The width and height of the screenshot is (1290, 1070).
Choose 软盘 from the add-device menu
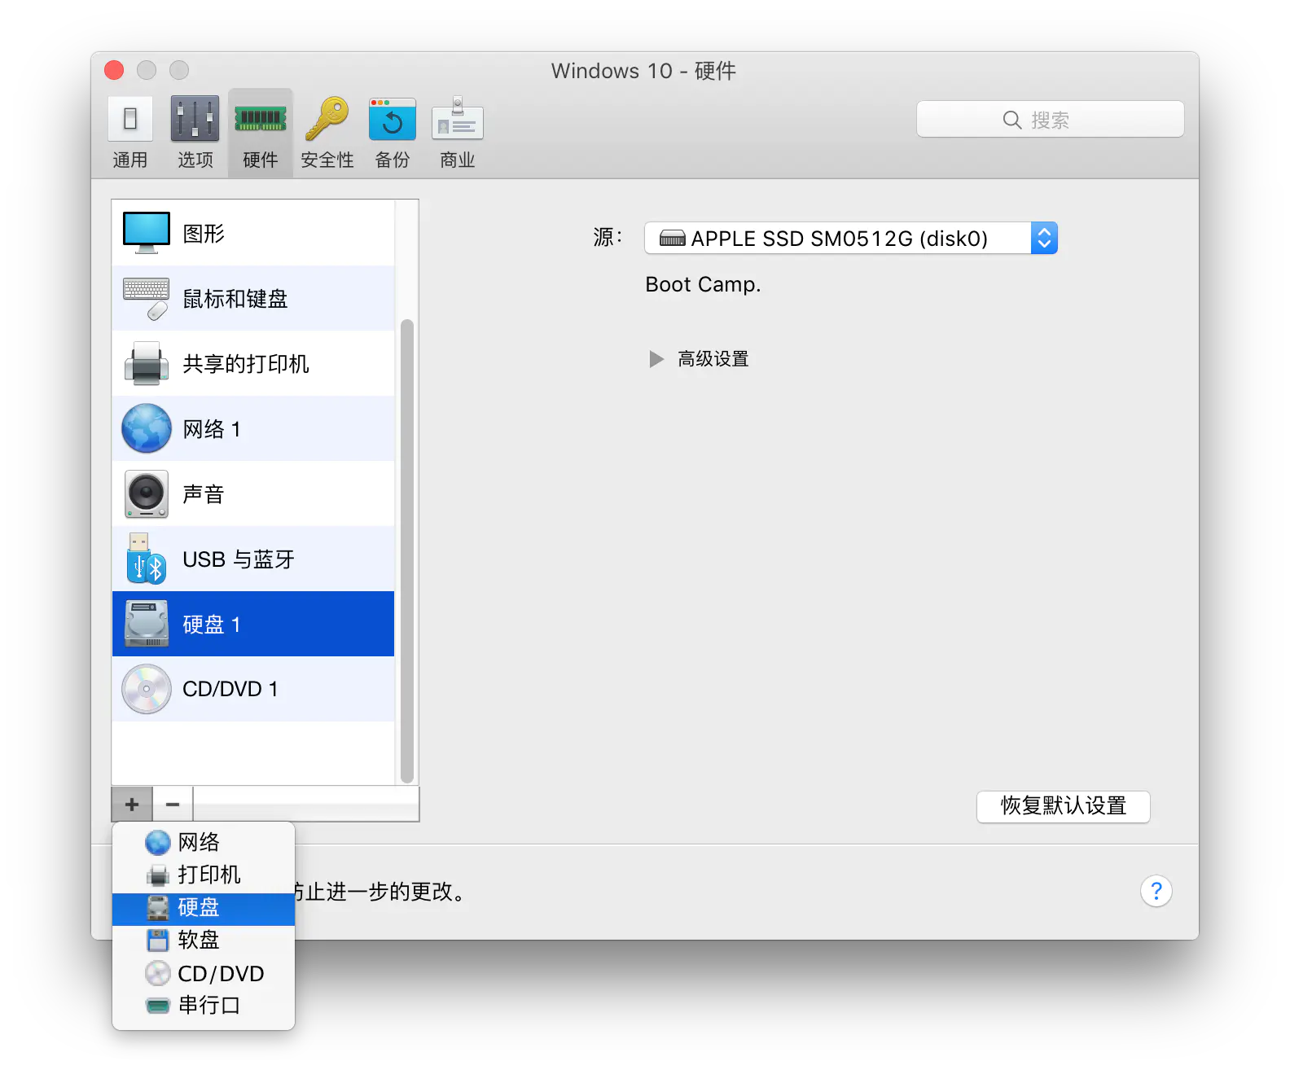(x=204, y=941)
